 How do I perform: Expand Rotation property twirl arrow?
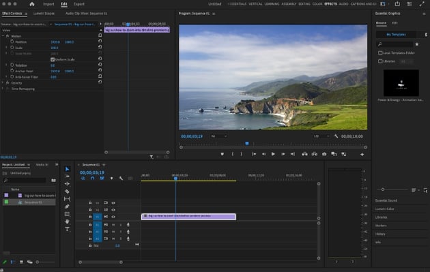point(6,65)
